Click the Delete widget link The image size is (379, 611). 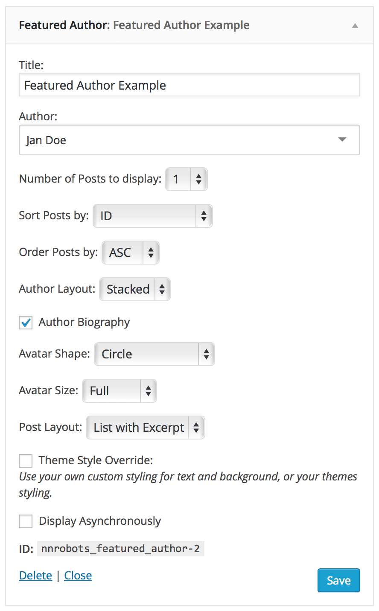coord(35,576)
